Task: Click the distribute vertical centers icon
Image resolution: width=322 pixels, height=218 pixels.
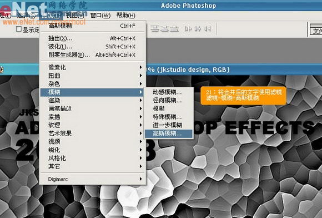Action: [x=165, y=29]
